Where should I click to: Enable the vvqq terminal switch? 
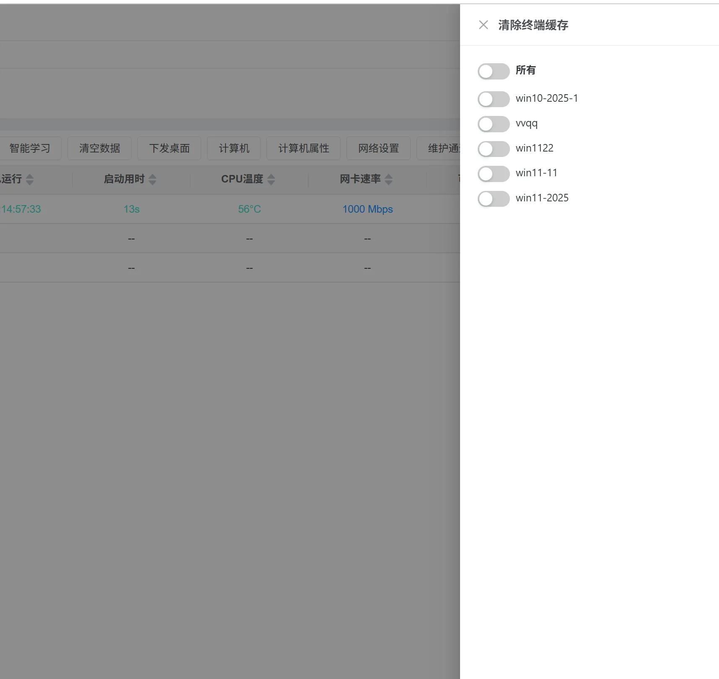(494, 124)
